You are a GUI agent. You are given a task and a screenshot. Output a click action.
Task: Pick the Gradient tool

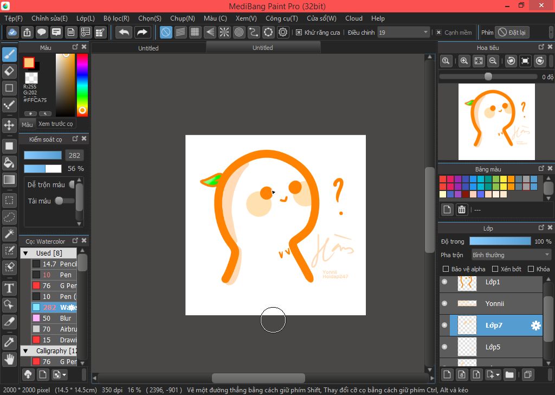click(9, 180)
